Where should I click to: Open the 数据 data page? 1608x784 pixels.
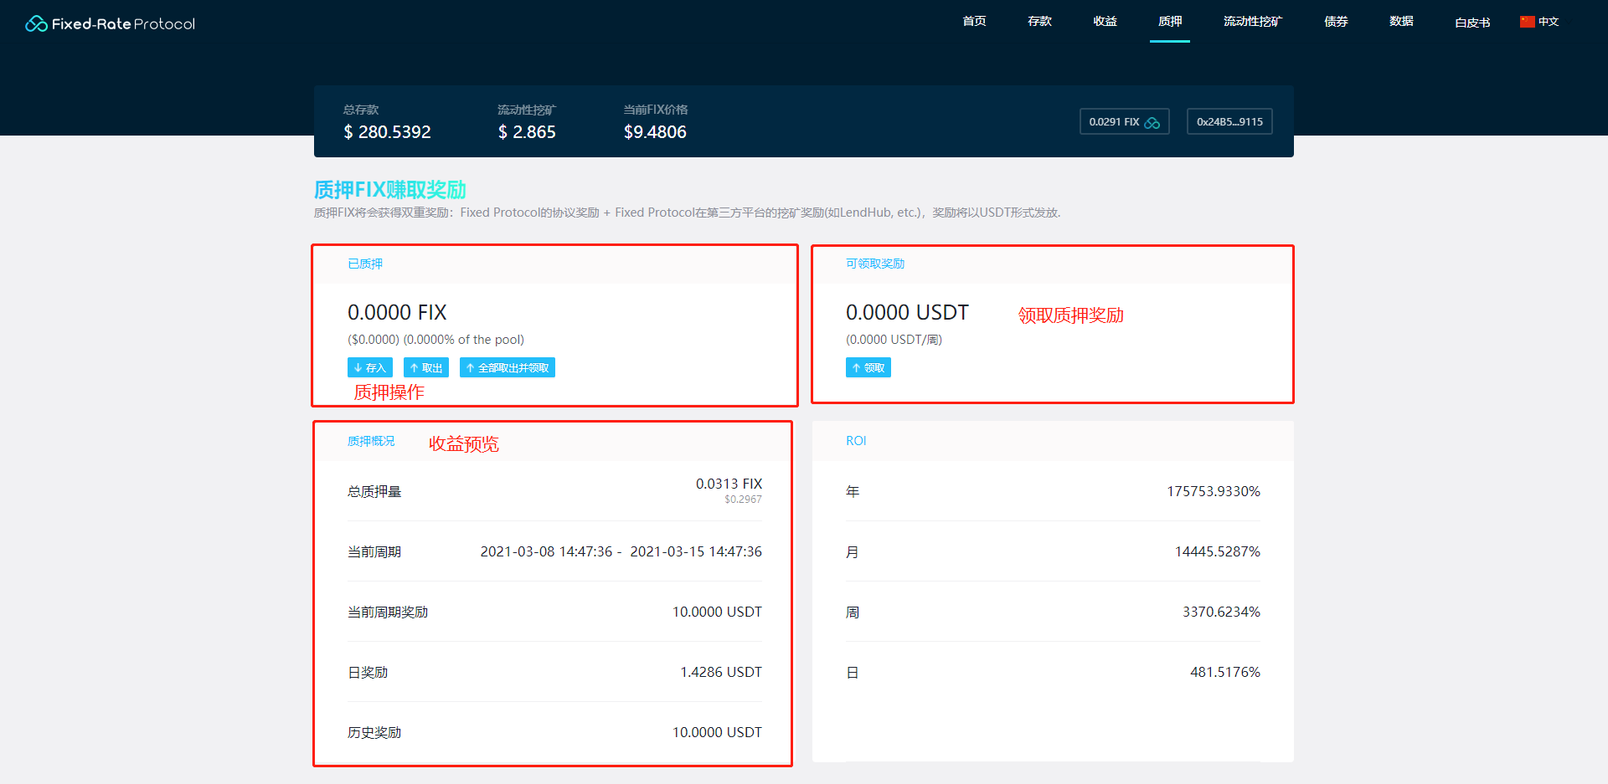[x=1401, y=22]
